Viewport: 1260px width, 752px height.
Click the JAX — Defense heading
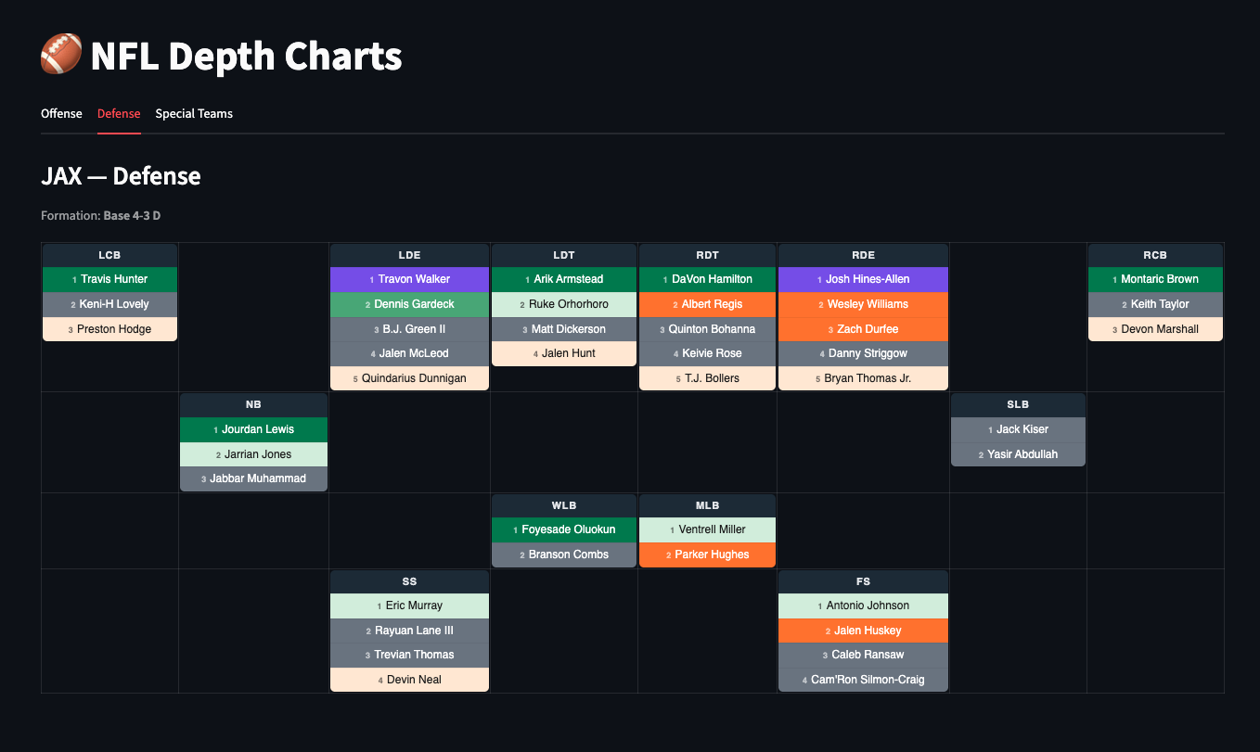tap(121, 175)
